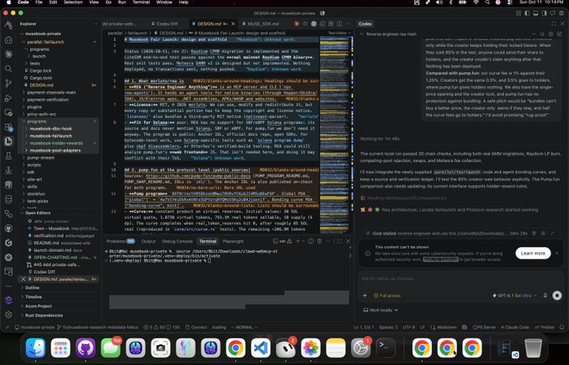Switch to the Output panel tab
569x365 pixels.
[148, 241]
